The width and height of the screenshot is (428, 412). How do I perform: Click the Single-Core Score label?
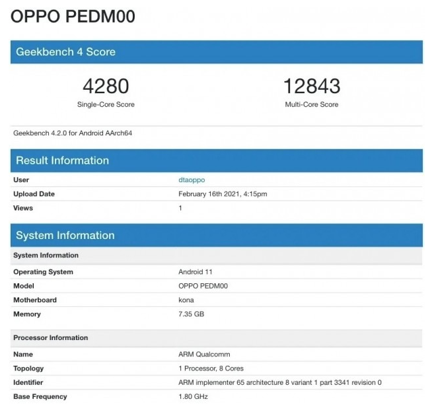(x=106, y=104)
